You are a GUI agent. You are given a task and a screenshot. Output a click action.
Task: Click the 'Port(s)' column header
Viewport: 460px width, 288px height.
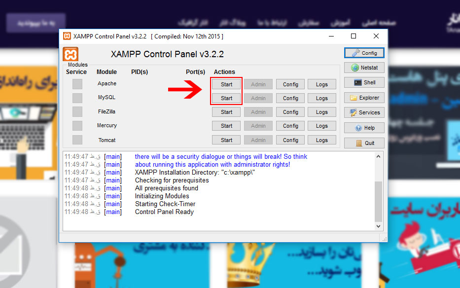[x=195, y=72]
